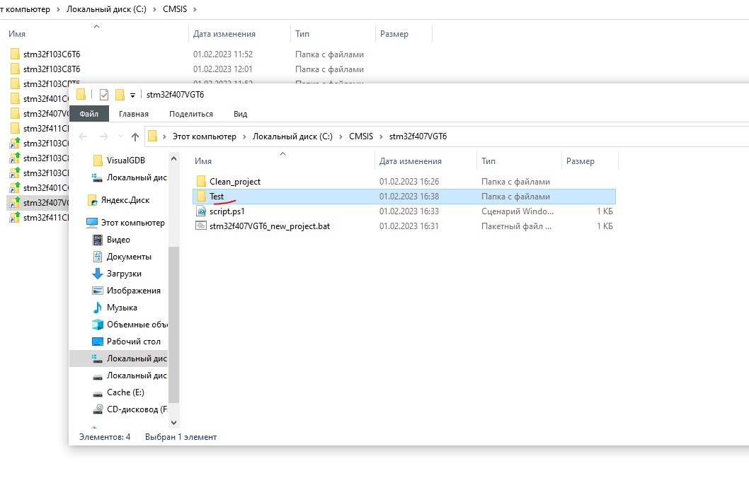This screenshot has width=749, height=478.
Task: Click the New folder icon in quick access toolbar
Action: click(120, 95)
